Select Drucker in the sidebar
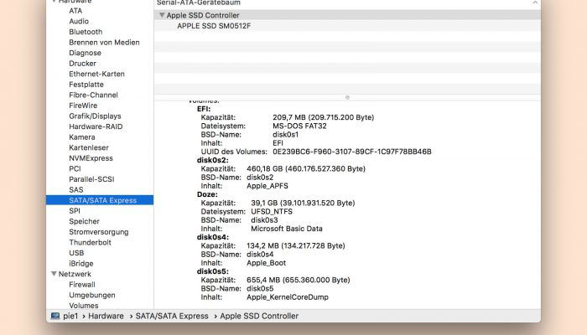Screen dimensions: 587x335 tap(82, 63)
